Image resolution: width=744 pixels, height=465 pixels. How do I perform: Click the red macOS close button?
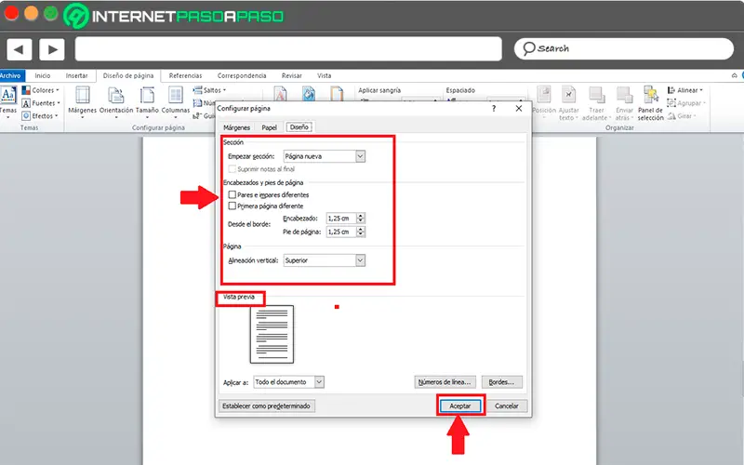tap(11, 13)
